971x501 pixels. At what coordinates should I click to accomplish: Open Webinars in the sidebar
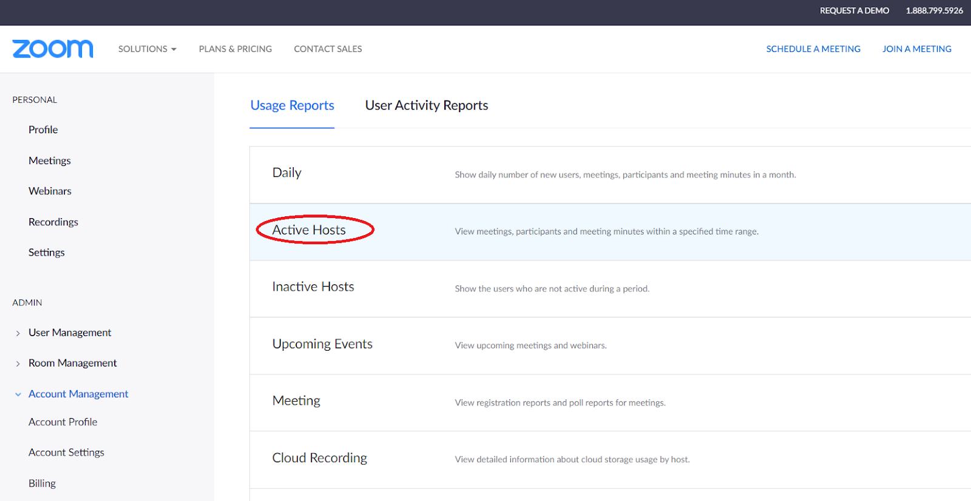[50, 191]
